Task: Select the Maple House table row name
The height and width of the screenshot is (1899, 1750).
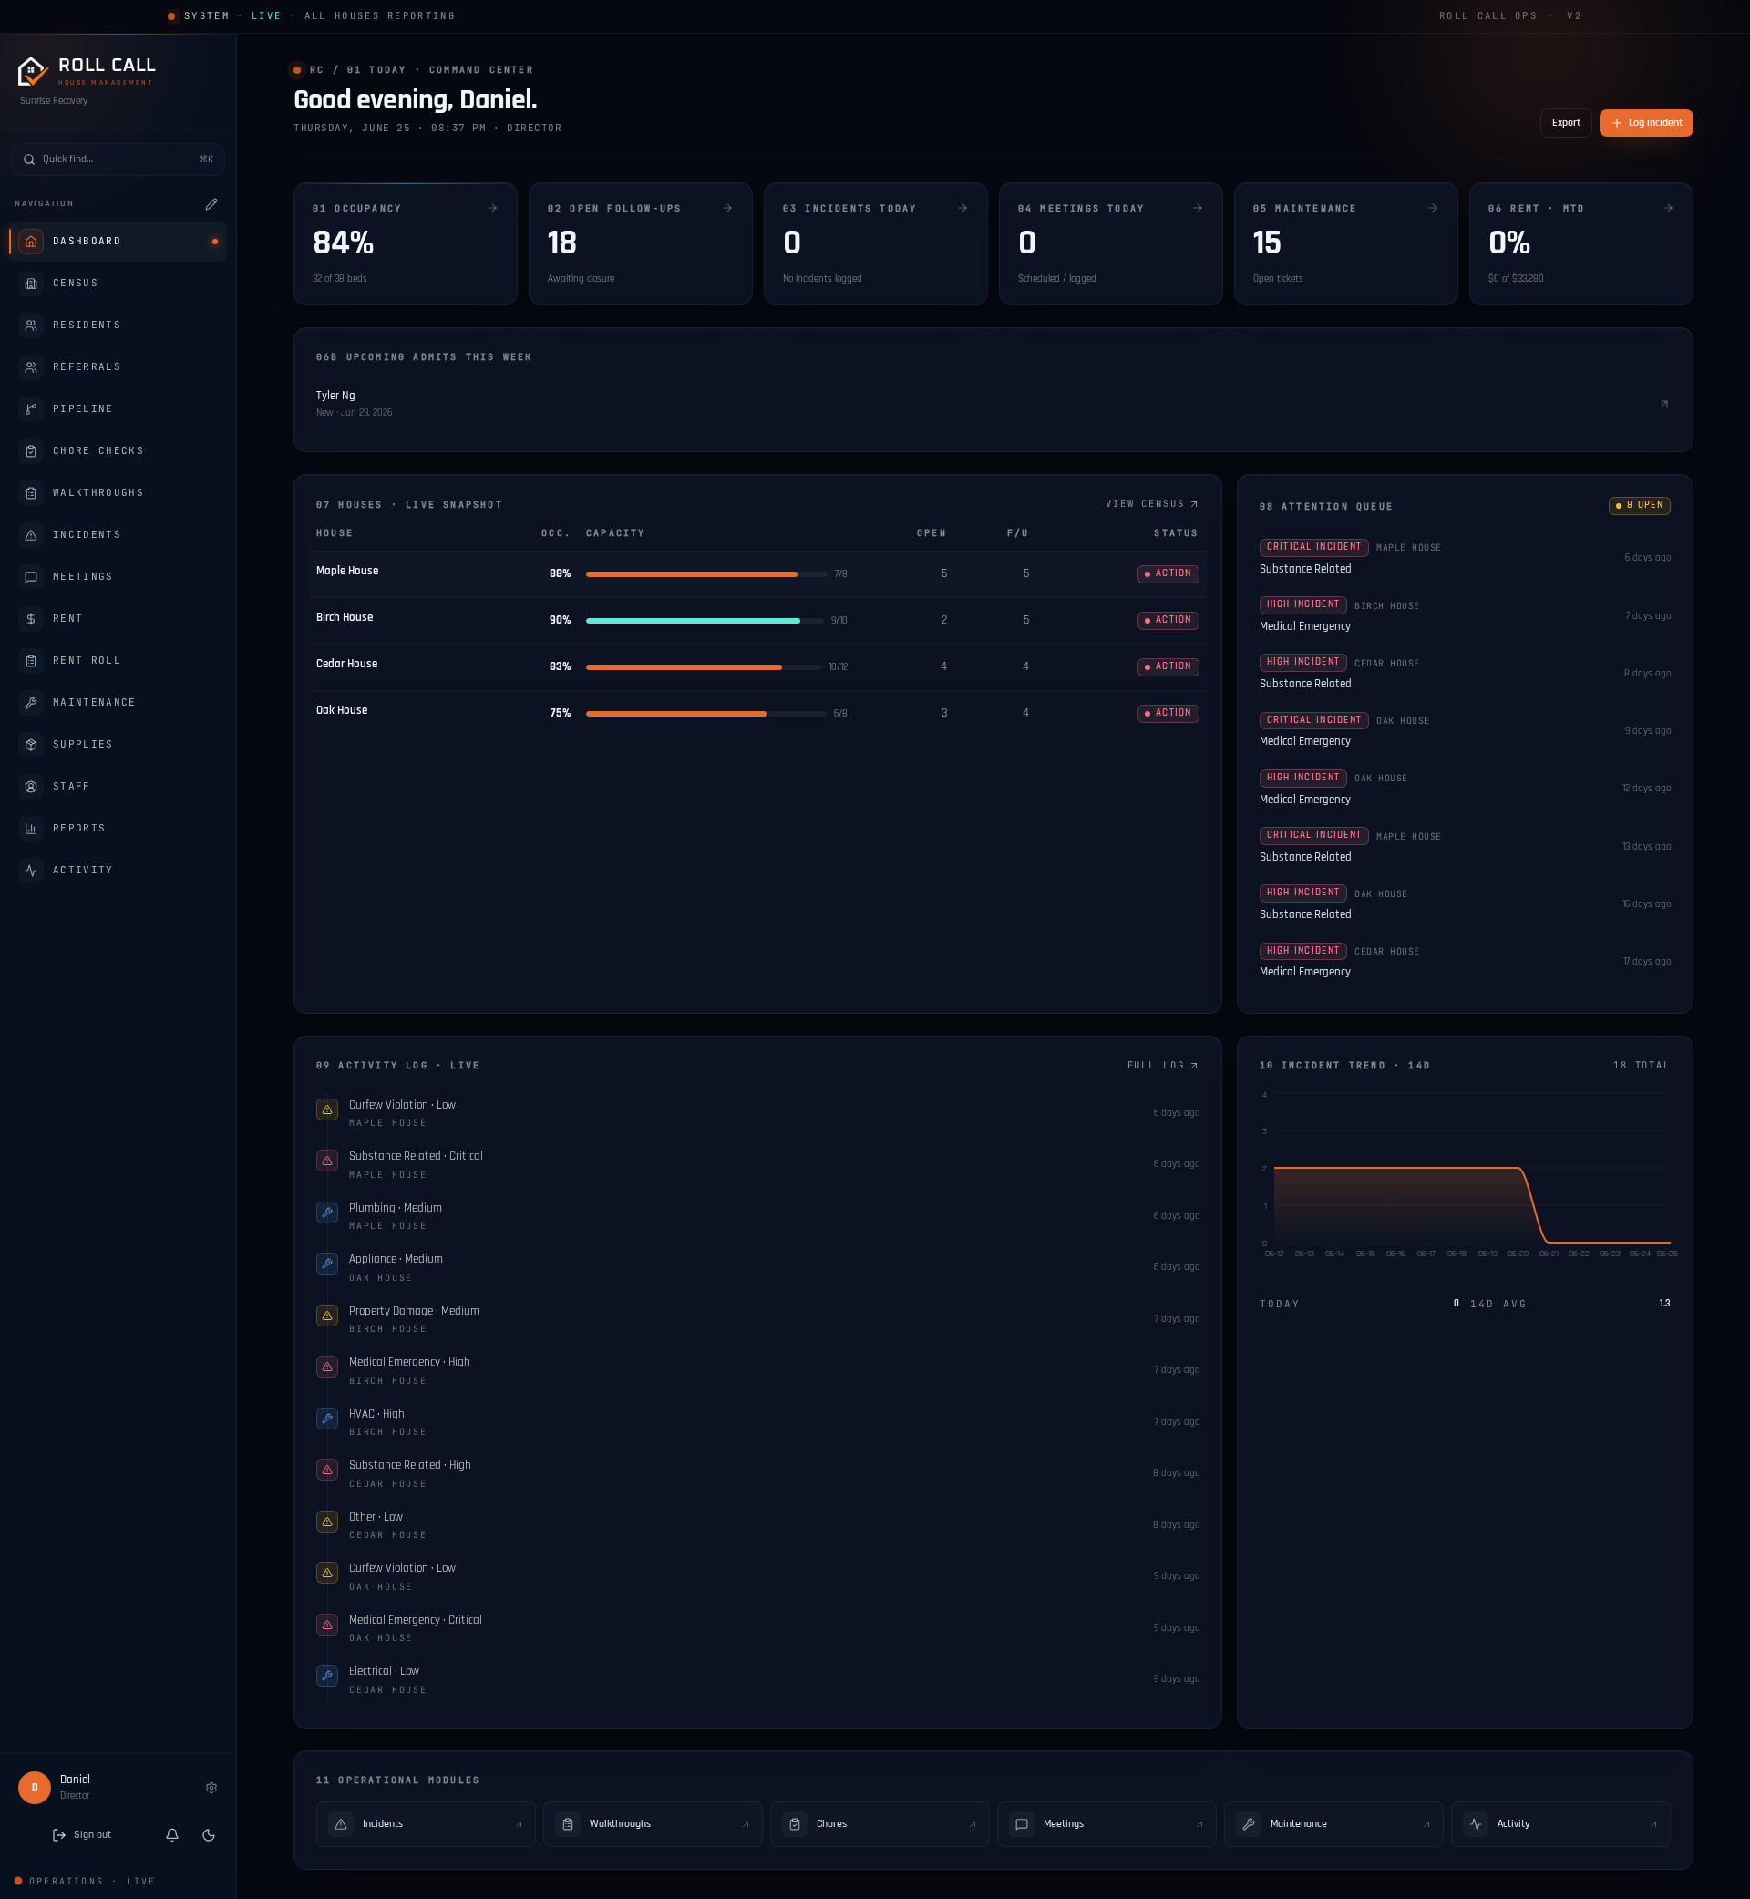Action: click(347, 571)
